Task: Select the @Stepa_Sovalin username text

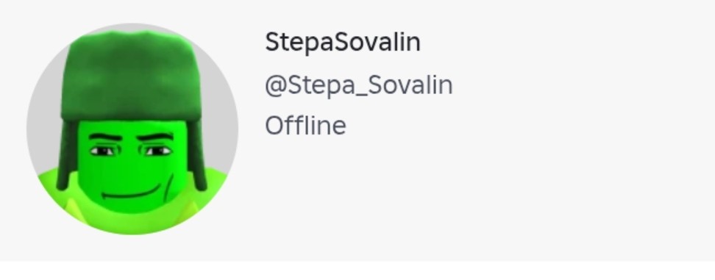Action: pyautogui.click(x=358, y=85)
